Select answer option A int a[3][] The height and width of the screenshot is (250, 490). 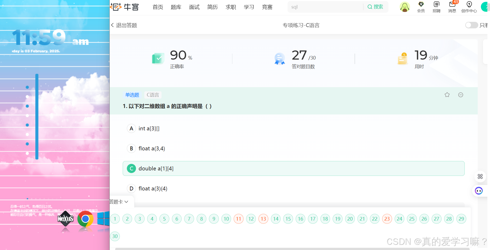(x=149, y=128)
